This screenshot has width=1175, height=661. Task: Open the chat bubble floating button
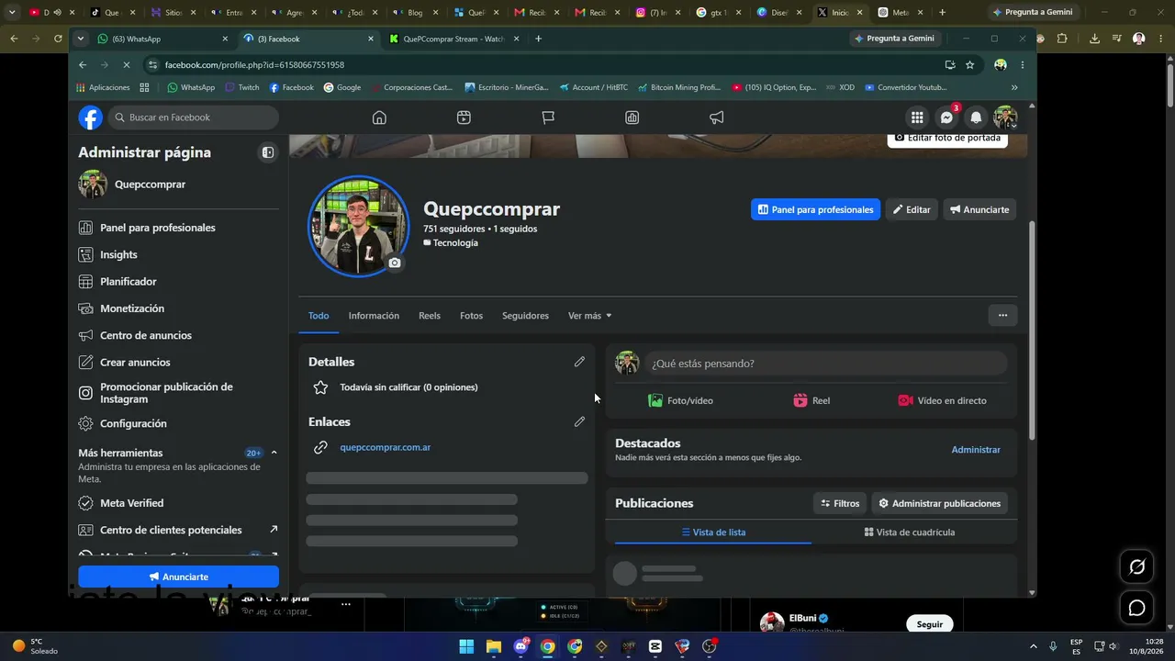(x=1136, y=608)
